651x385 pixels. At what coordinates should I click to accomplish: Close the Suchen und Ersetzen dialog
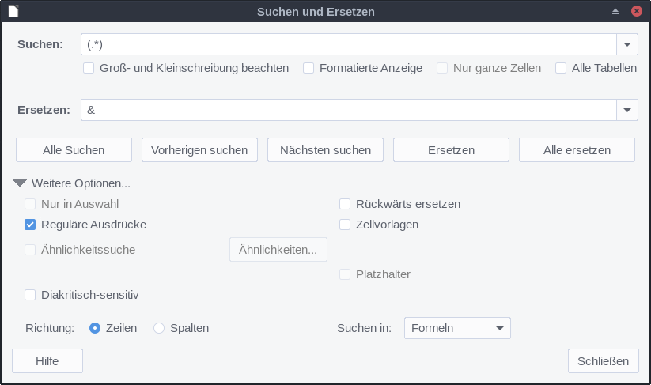tap(636, 12)
